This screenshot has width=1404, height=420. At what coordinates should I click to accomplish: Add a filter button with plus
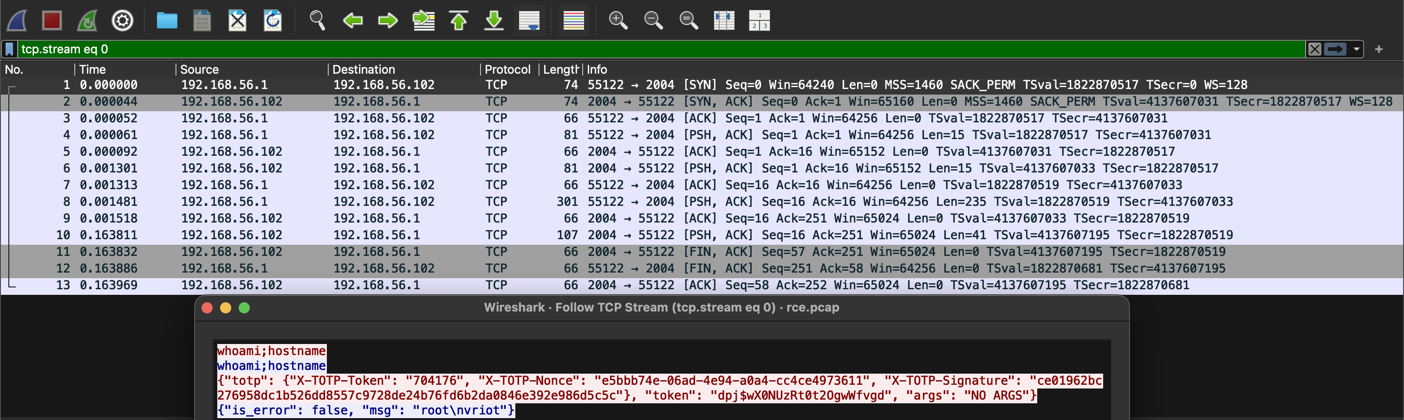[x=1379, y=49]
